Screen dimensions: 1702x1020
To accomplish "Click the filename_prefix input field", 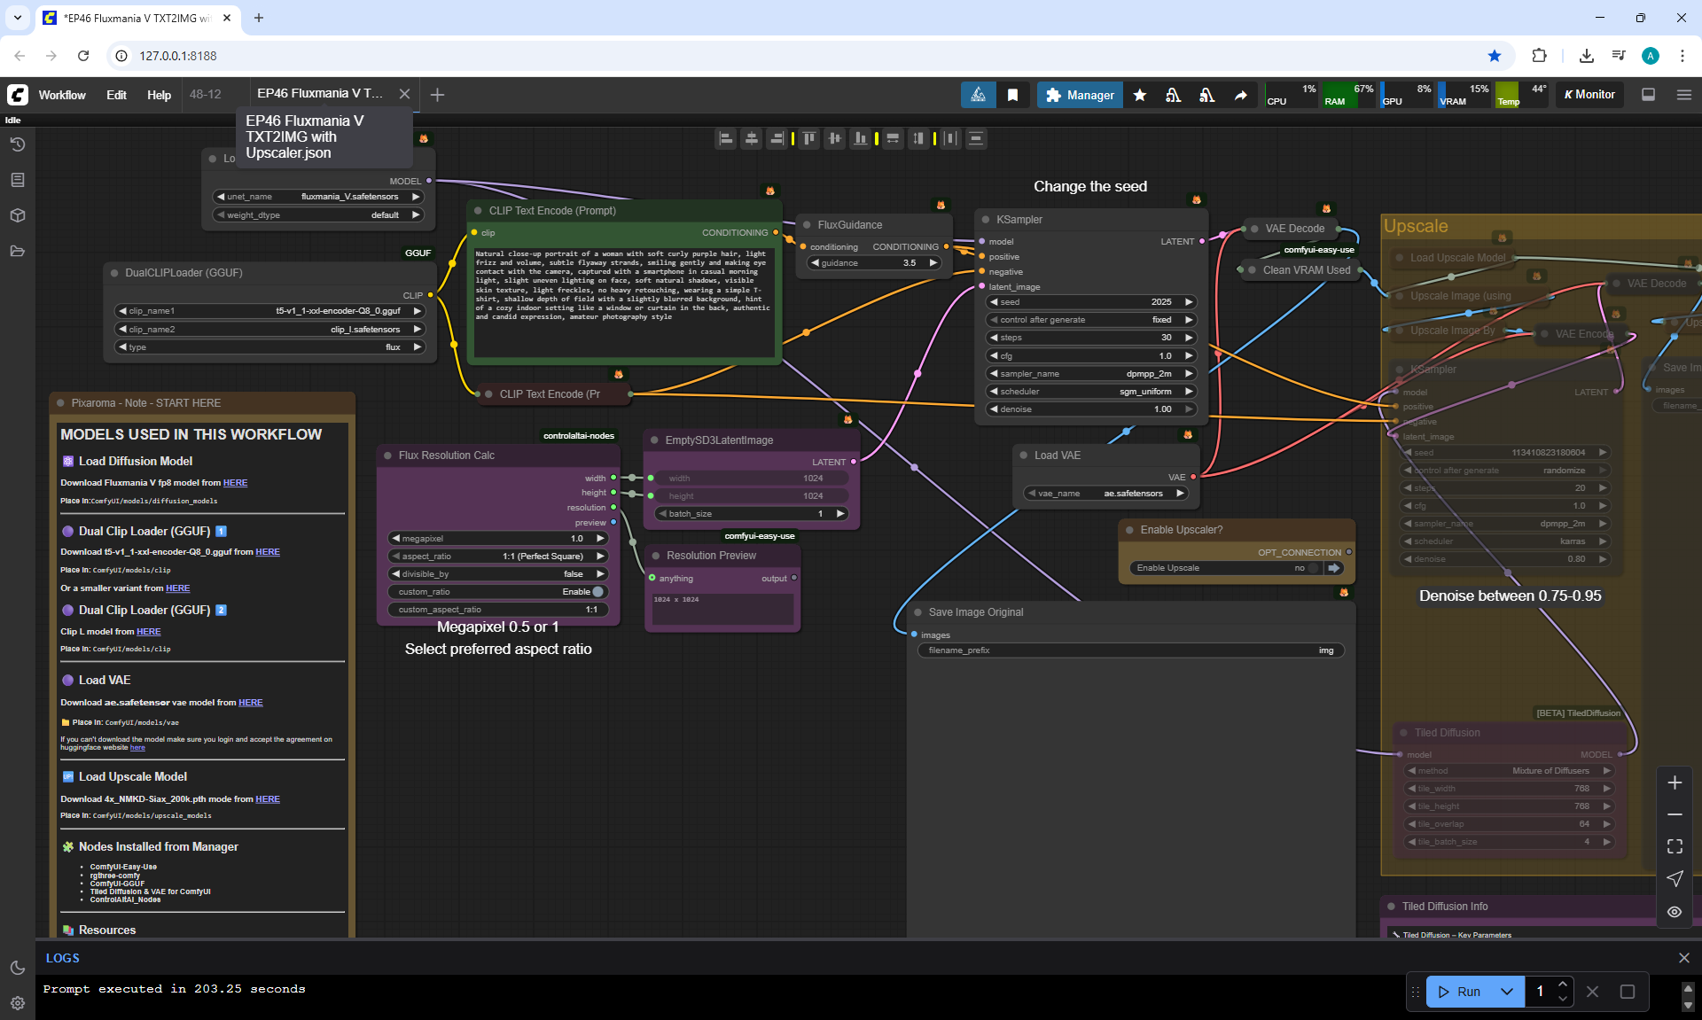I will (x=1130, y=650).
